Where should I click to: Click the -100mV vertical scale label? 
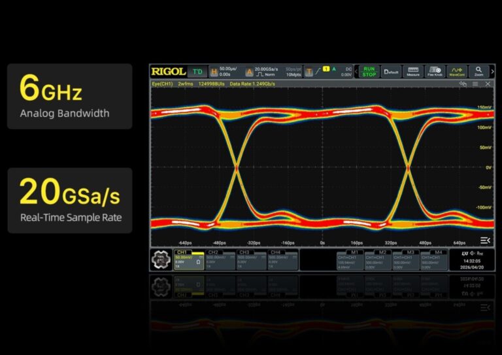(x=484, y=207)
